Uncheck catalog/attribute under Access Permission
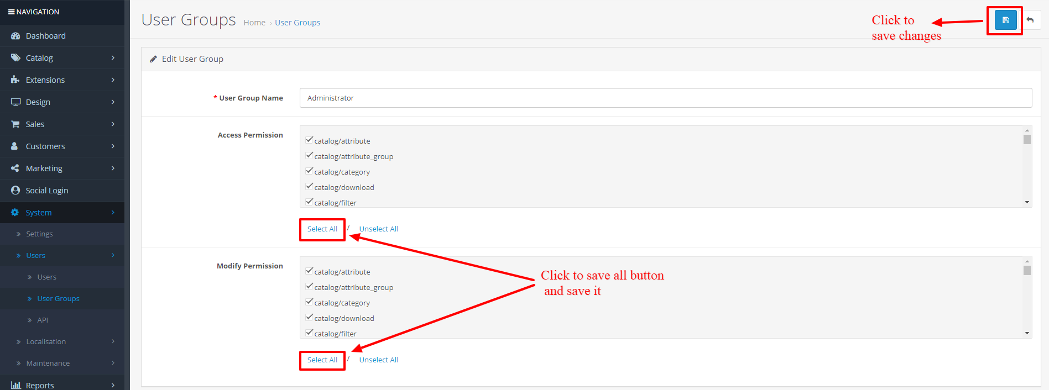The height and width of the screenshot is (390, 1049). tap(310, 140)
